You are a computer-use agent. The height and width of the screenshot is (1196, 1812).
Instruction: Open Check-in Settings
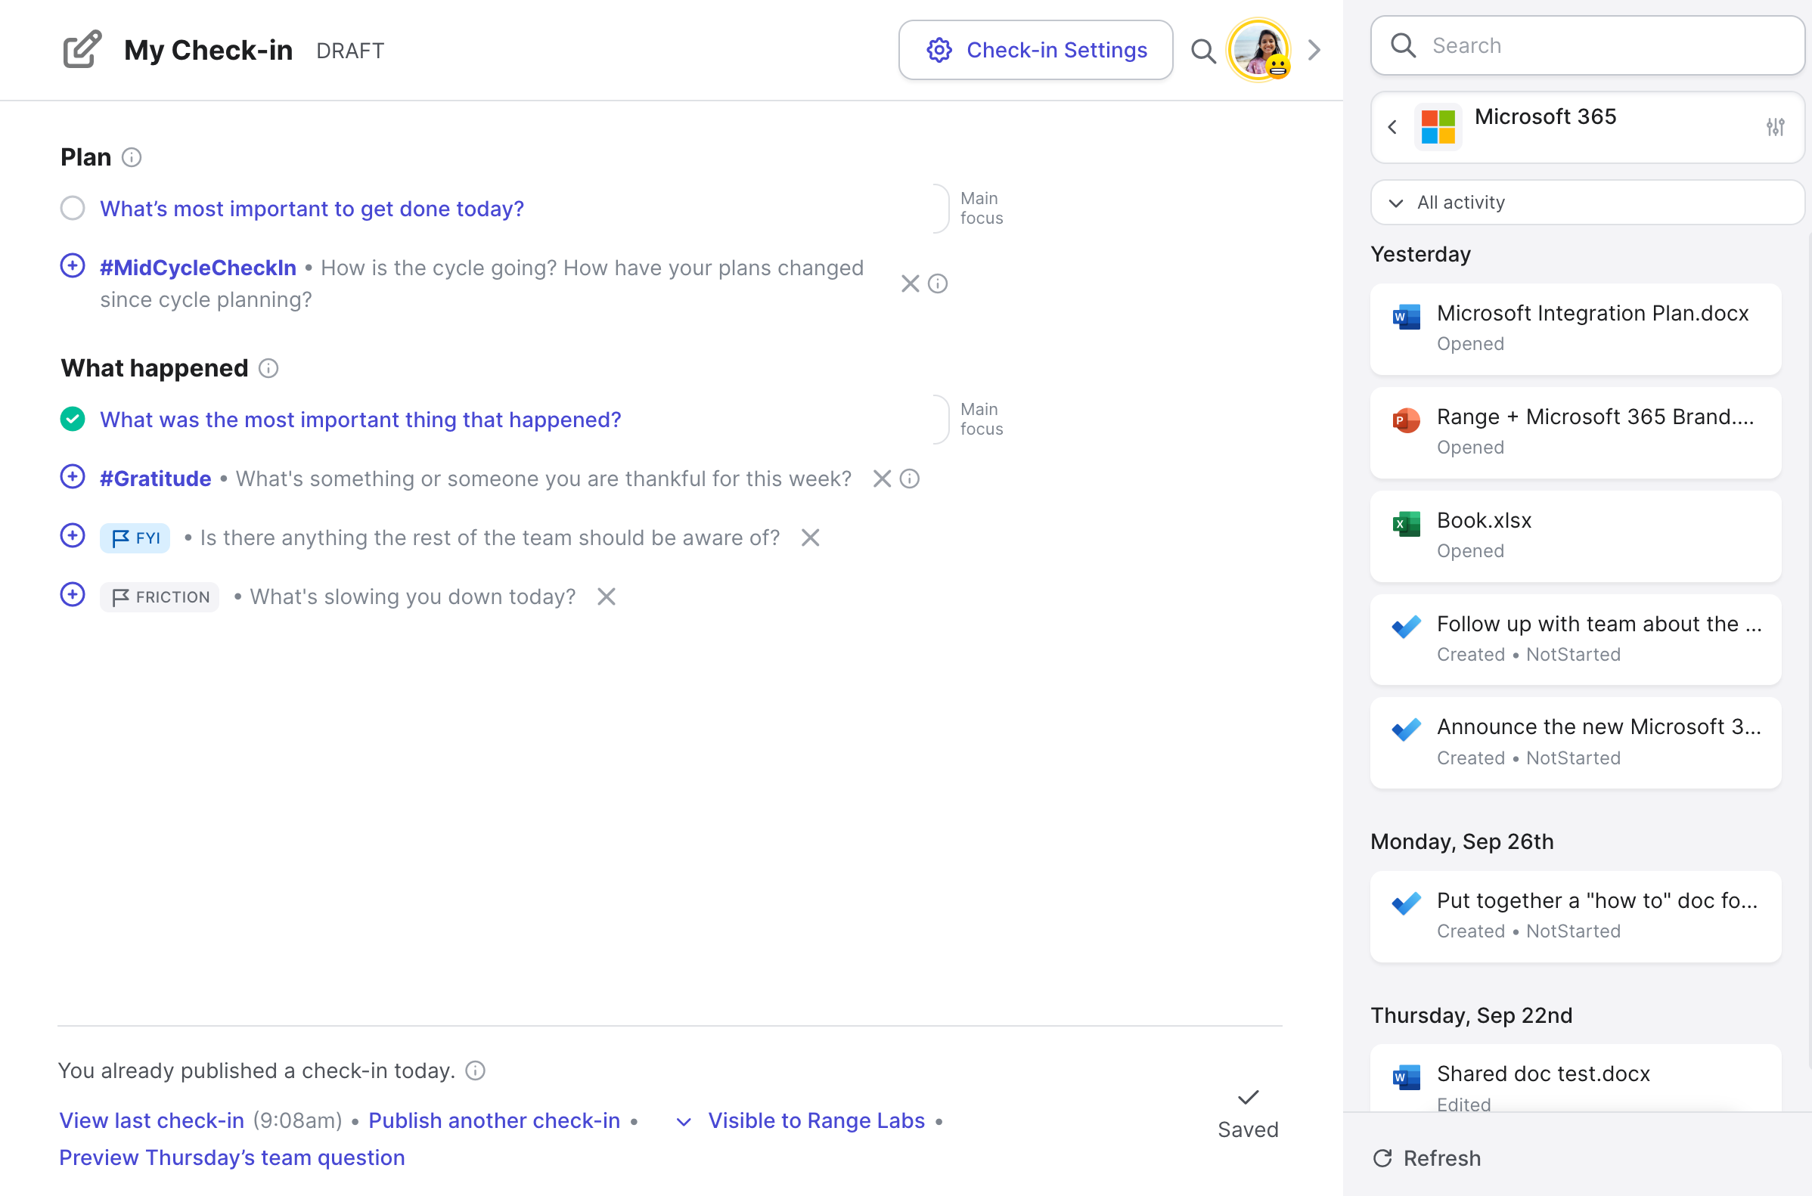1035,51
